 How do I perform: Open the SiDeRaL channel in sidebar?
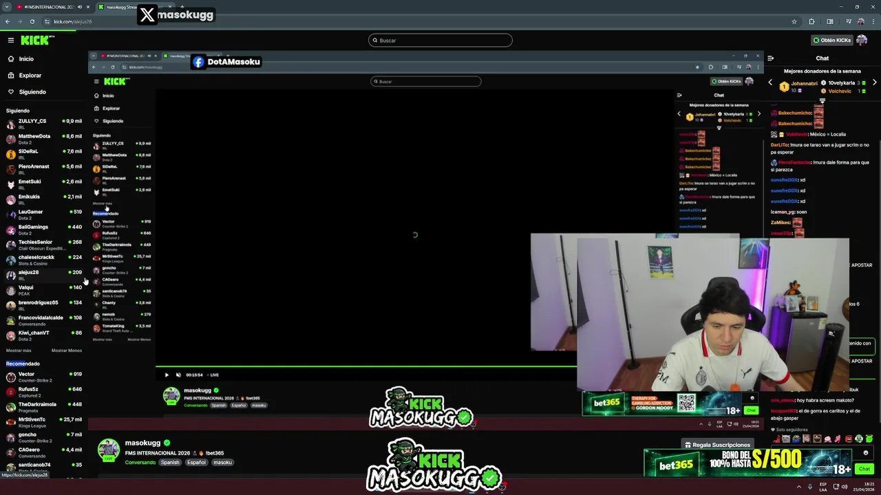coord(44,154)
